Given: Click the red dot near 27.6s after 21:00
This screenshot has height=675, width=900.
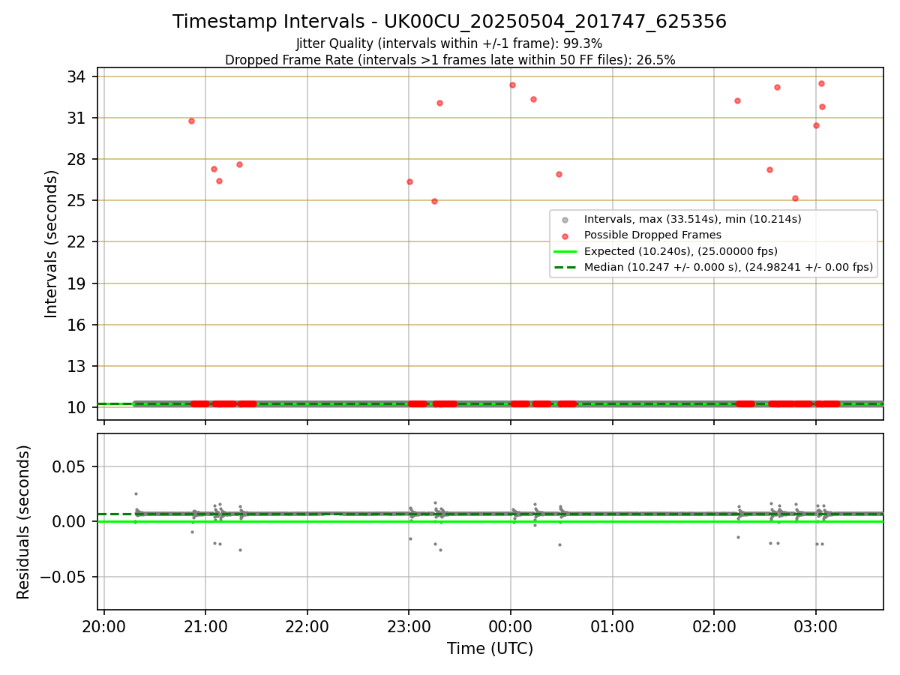Looking at the screenshot, I should (239, 164).
